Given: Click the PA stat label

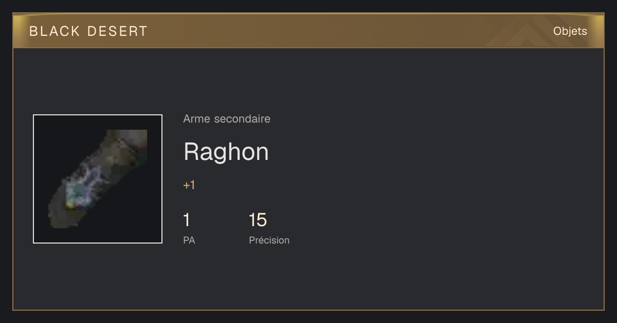Looking at the screenshot, I should [x=189, y=240].
